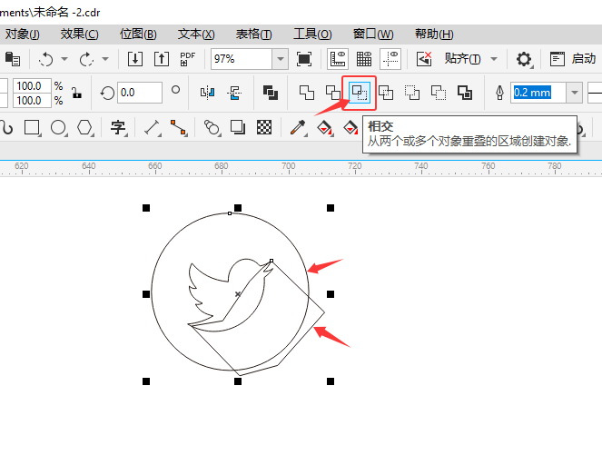Click the right-middle selection handle

[x=331, y=294]
